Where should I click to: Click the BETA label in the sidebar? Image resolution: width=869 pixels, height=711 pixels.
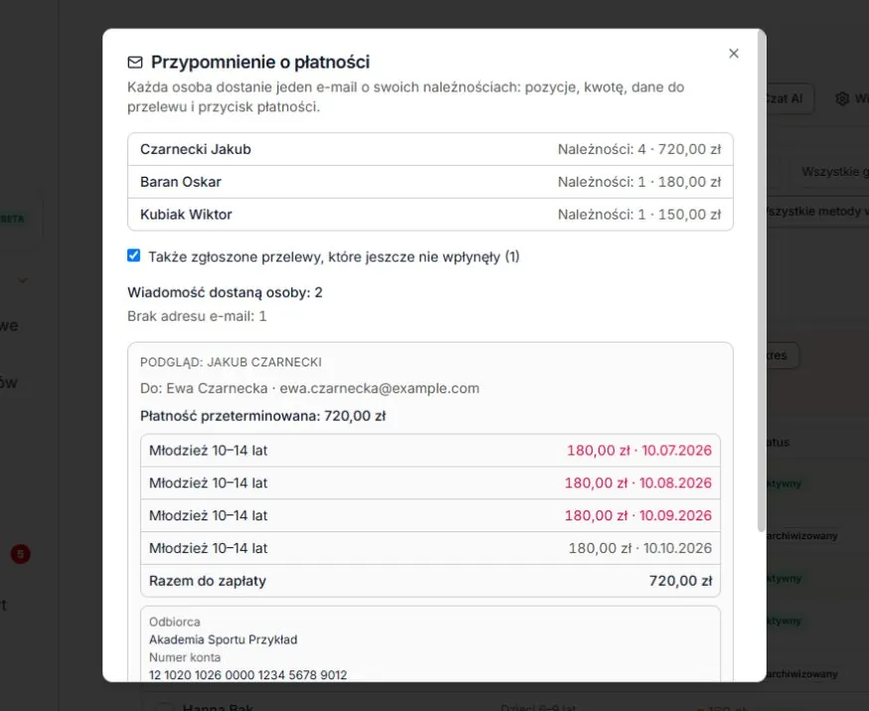pos(12,218)
